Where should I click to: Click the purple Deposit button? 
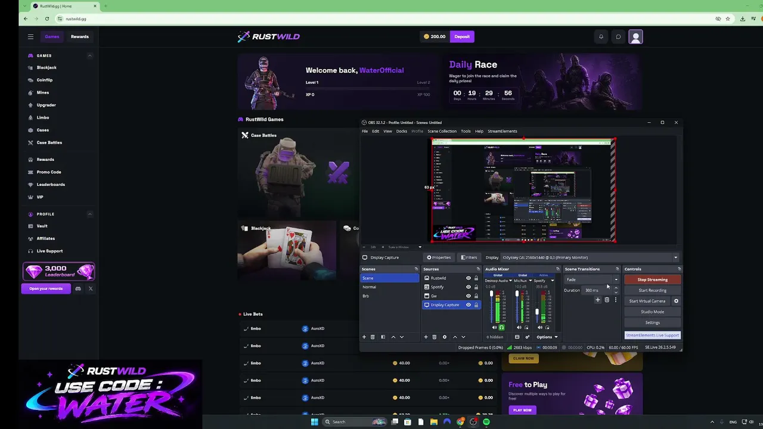pyautogui.click(x=462, y=37)
